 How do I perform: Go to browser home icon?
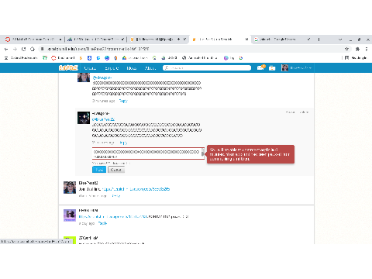33,49
